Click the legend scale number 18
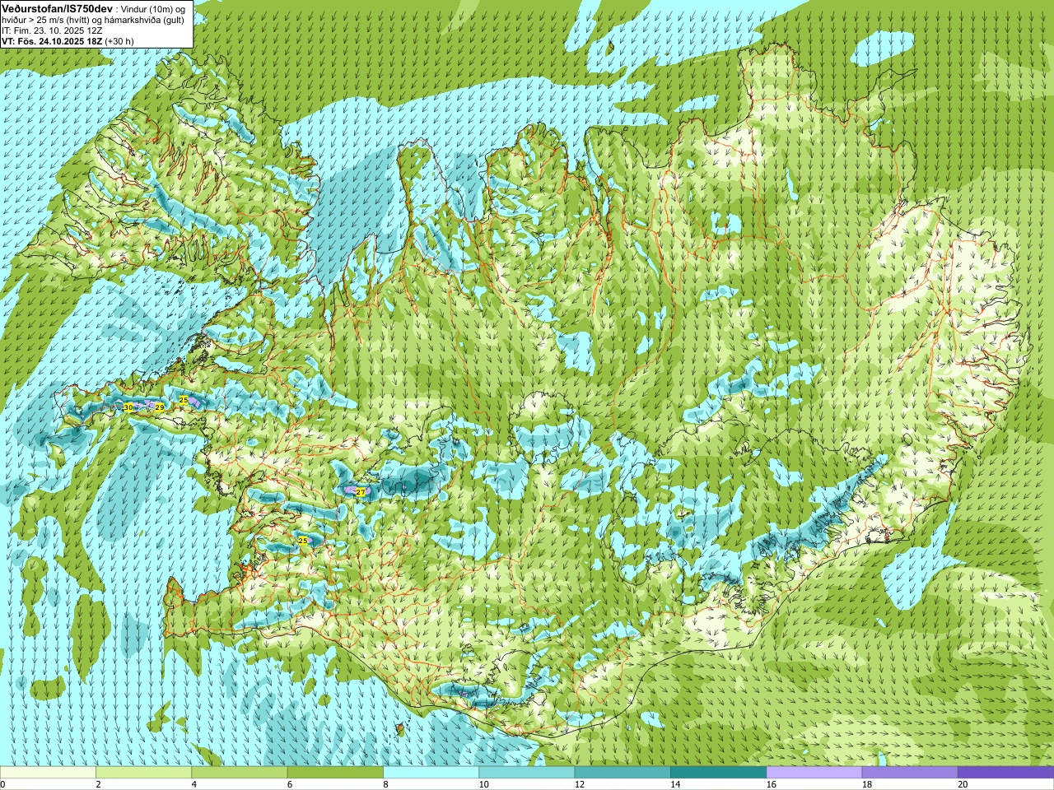Image resolution: width=1054 pixels, height=790 pixels. [x=867, y=784]
